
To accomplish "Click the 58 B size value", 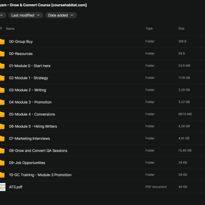I will 182,53.
